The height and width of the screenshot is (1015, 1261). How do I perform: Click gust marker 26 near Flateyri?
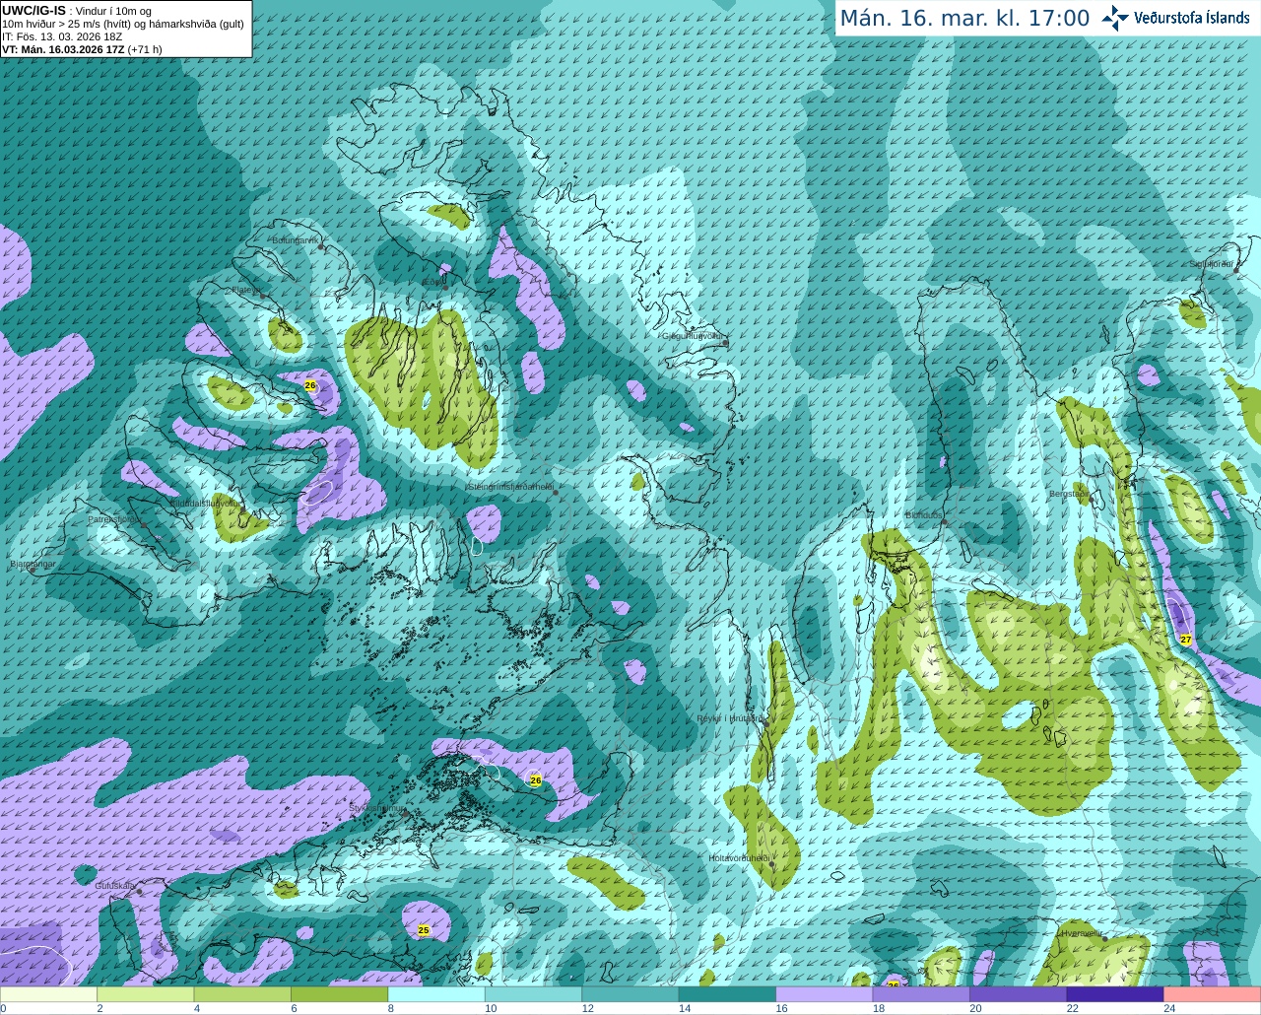coord(310,385)
